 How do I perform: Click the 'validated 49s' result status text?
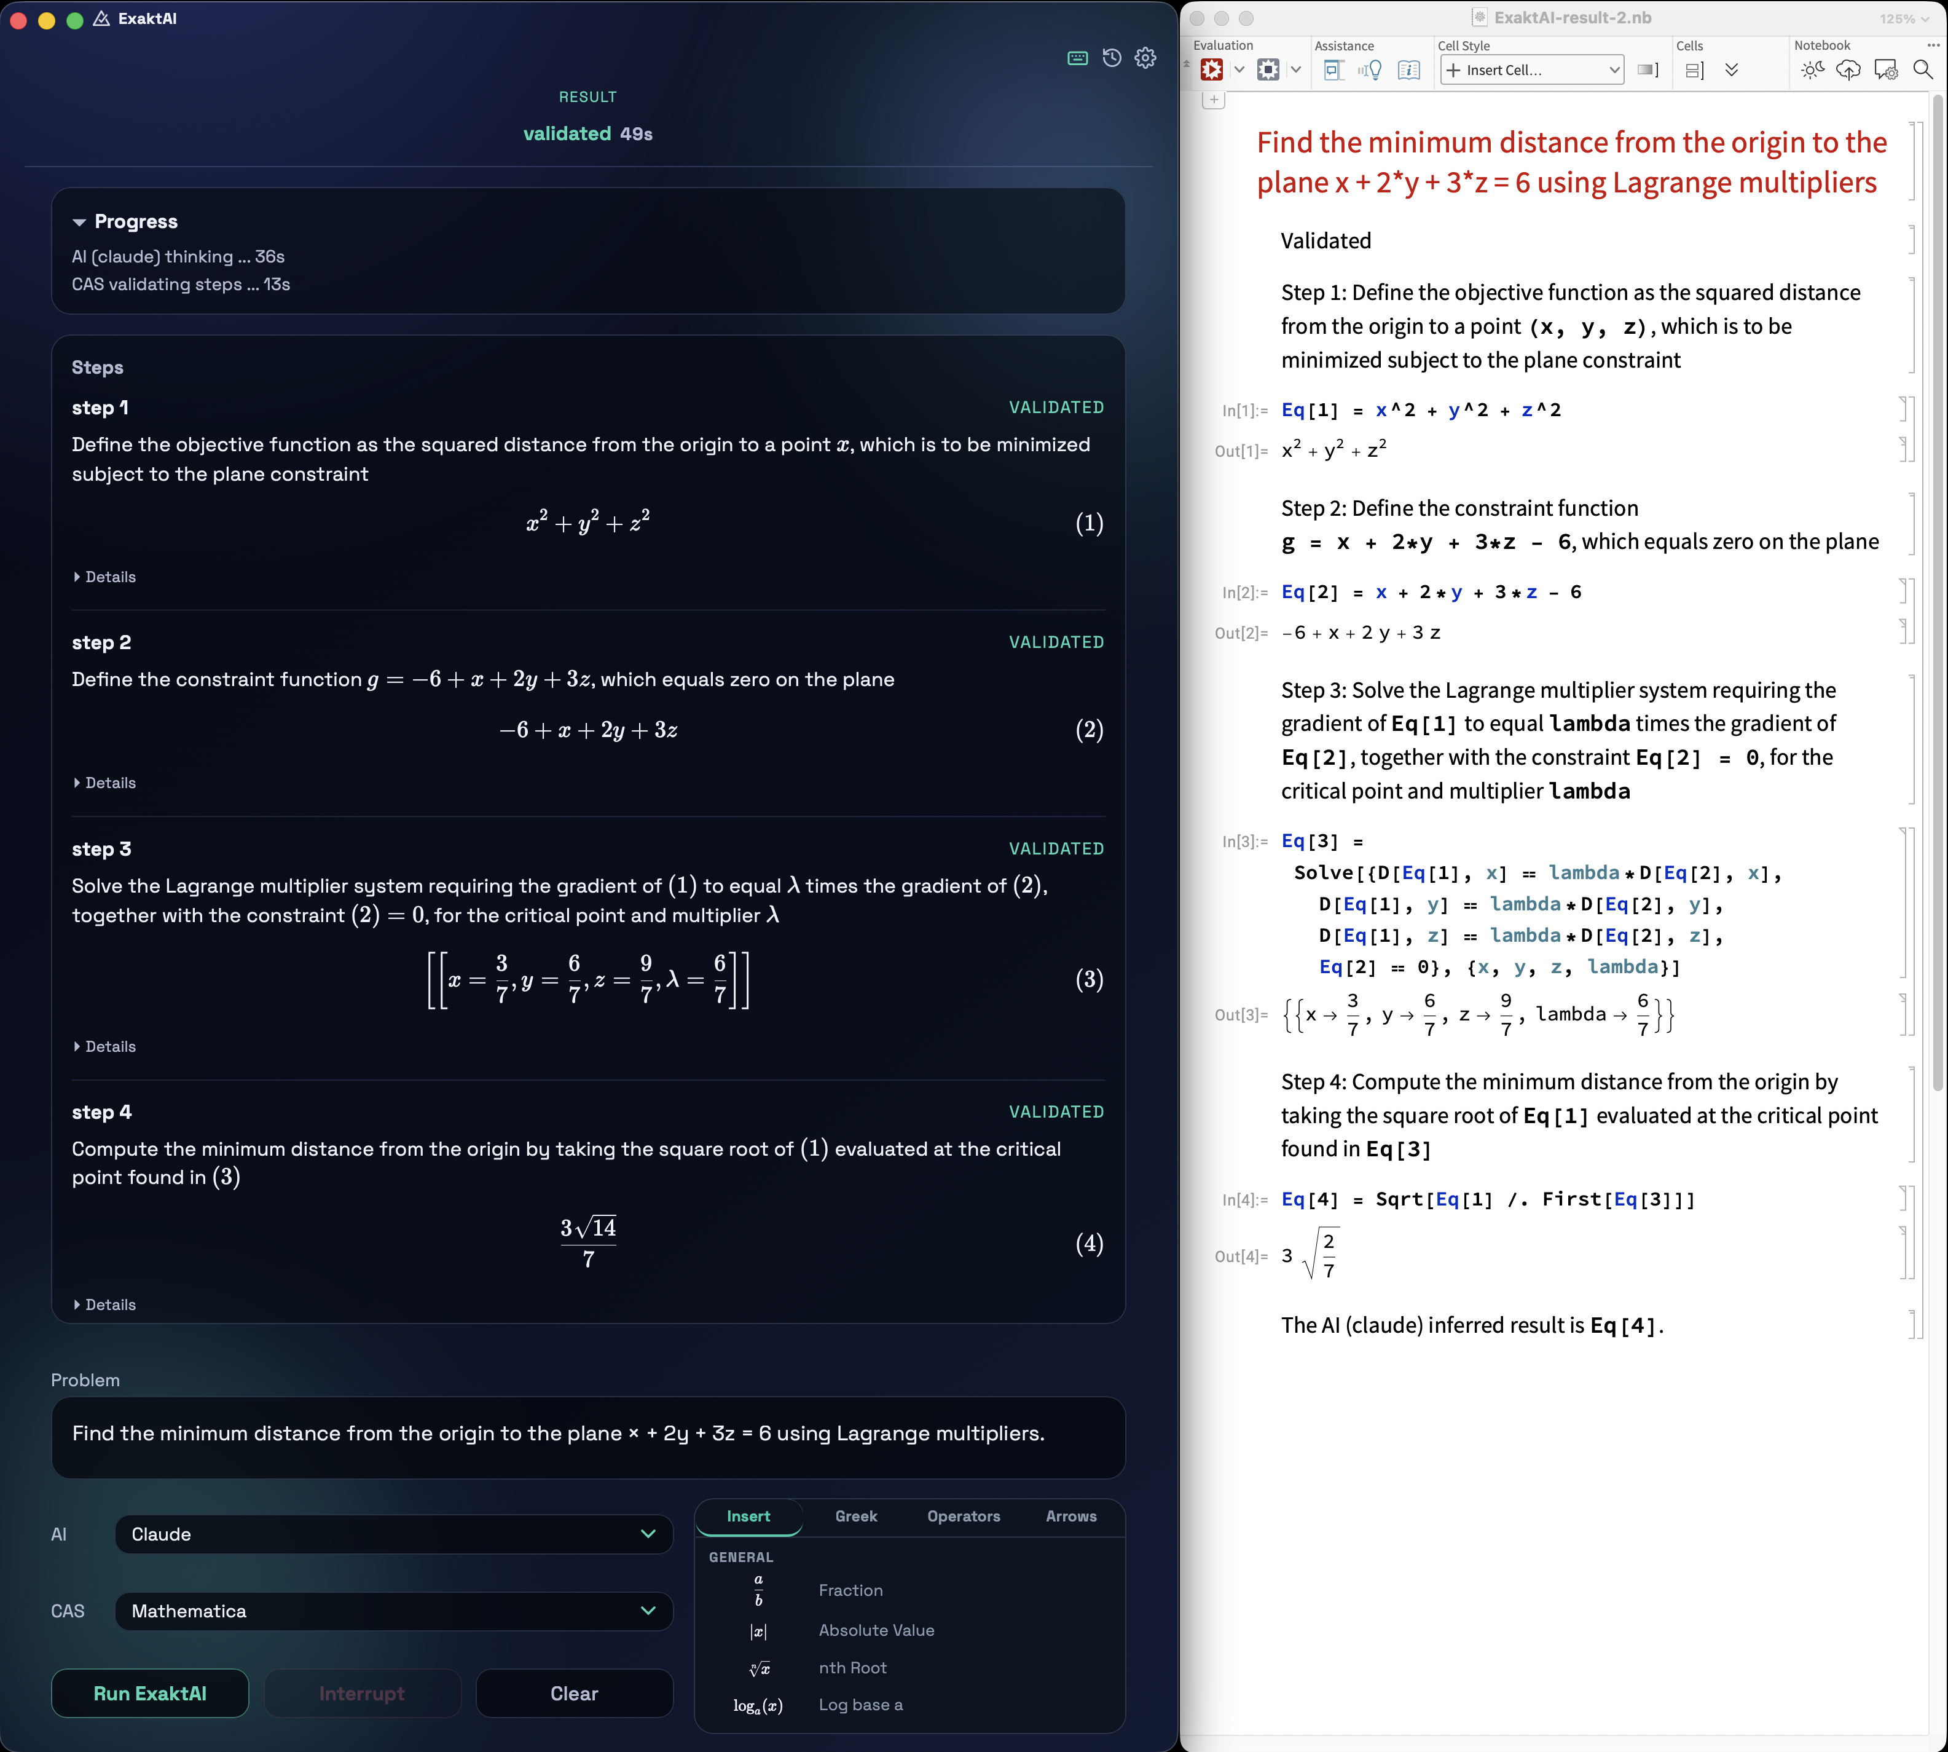588,134
